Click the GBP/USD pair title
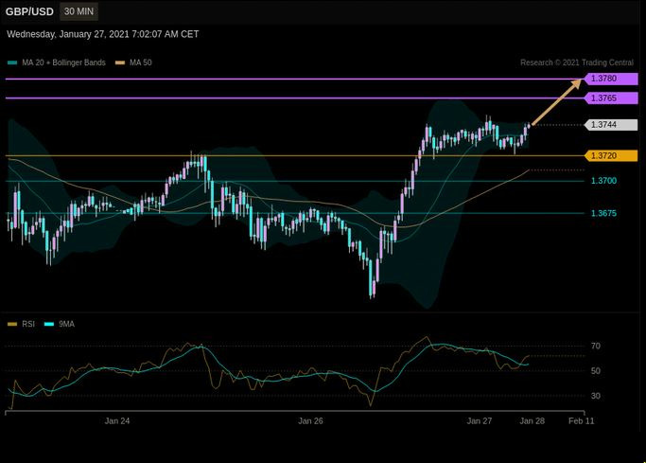Image resolution: width=646 pixels, height=463 pixels. (29, 11)
